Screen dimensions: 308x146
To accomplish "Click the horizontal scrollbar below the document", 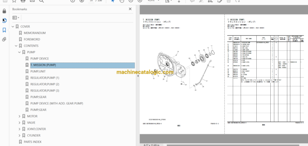I will coord(233,145).
